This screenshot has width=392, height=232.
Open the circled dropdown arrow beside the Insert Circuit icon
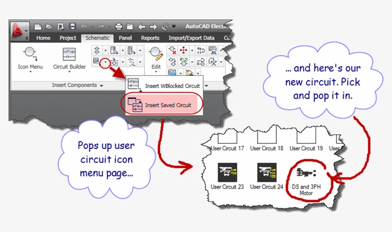tap(105, 62)
